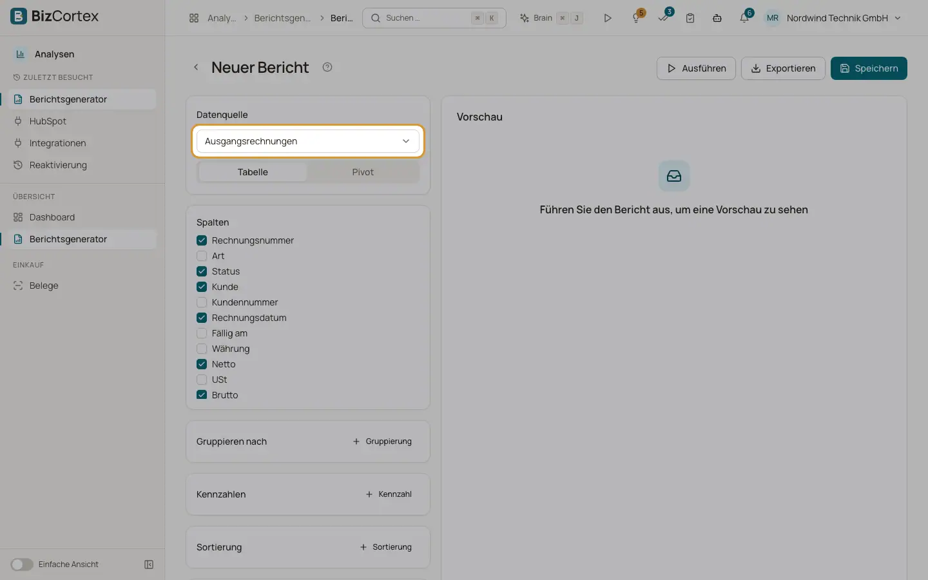Open the lightbulb suggestions with badge 5
928x580 pixels.
tap(637, 18)
